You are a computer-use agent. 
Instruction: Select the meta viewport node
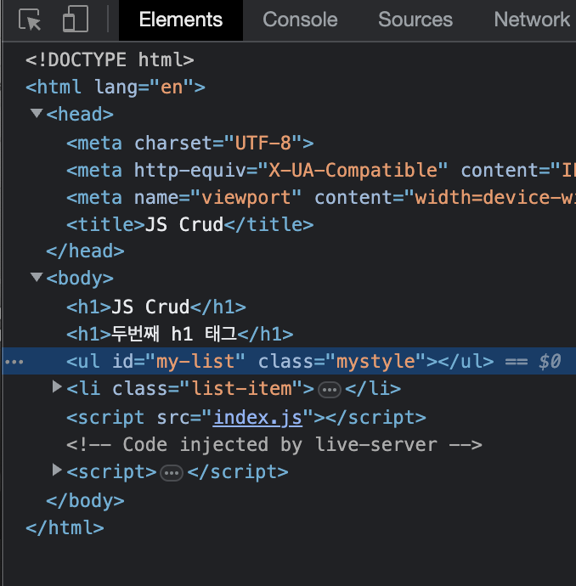pos(320,198)
